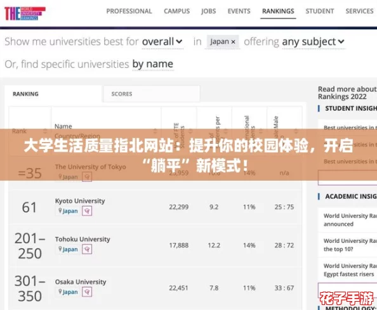Open 'Egypt fastest risers' article link
The height and width of the screenshot is (310, 377).
[350, 270]
